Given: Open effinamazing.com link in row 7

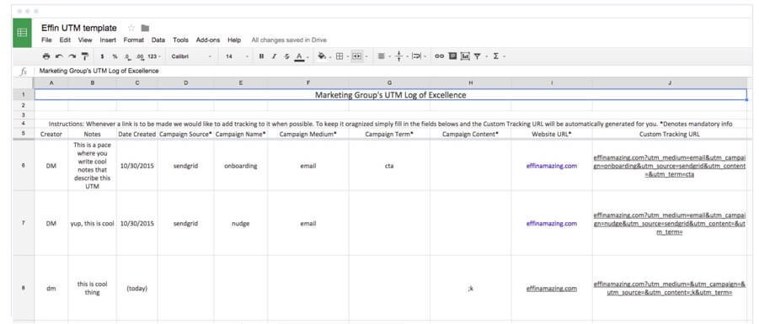Looking at the screenshot, I should point(551,223).
